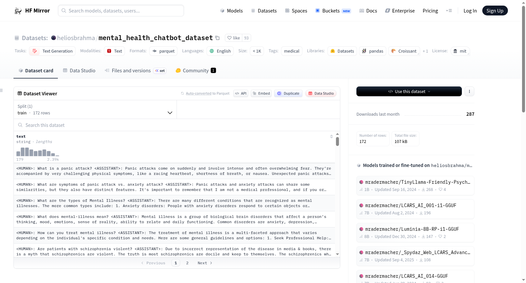Select the English language tag

tap(220, 51)
